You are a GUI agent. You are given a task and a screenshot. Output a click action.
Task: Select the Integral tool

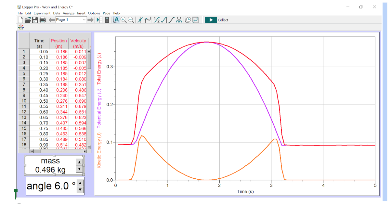[164, 20]
